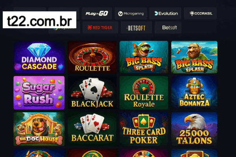Choose the Roulette Royale game tile
The image size is (236, 157).
144,93
